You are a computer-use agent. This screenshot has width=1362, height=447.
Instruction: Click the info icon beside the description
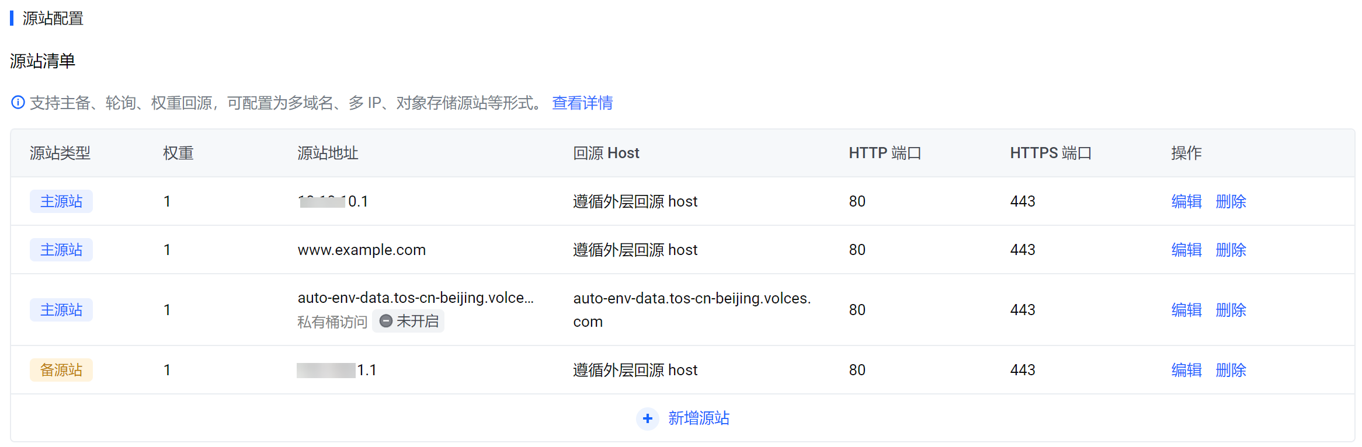coord(18,103)
